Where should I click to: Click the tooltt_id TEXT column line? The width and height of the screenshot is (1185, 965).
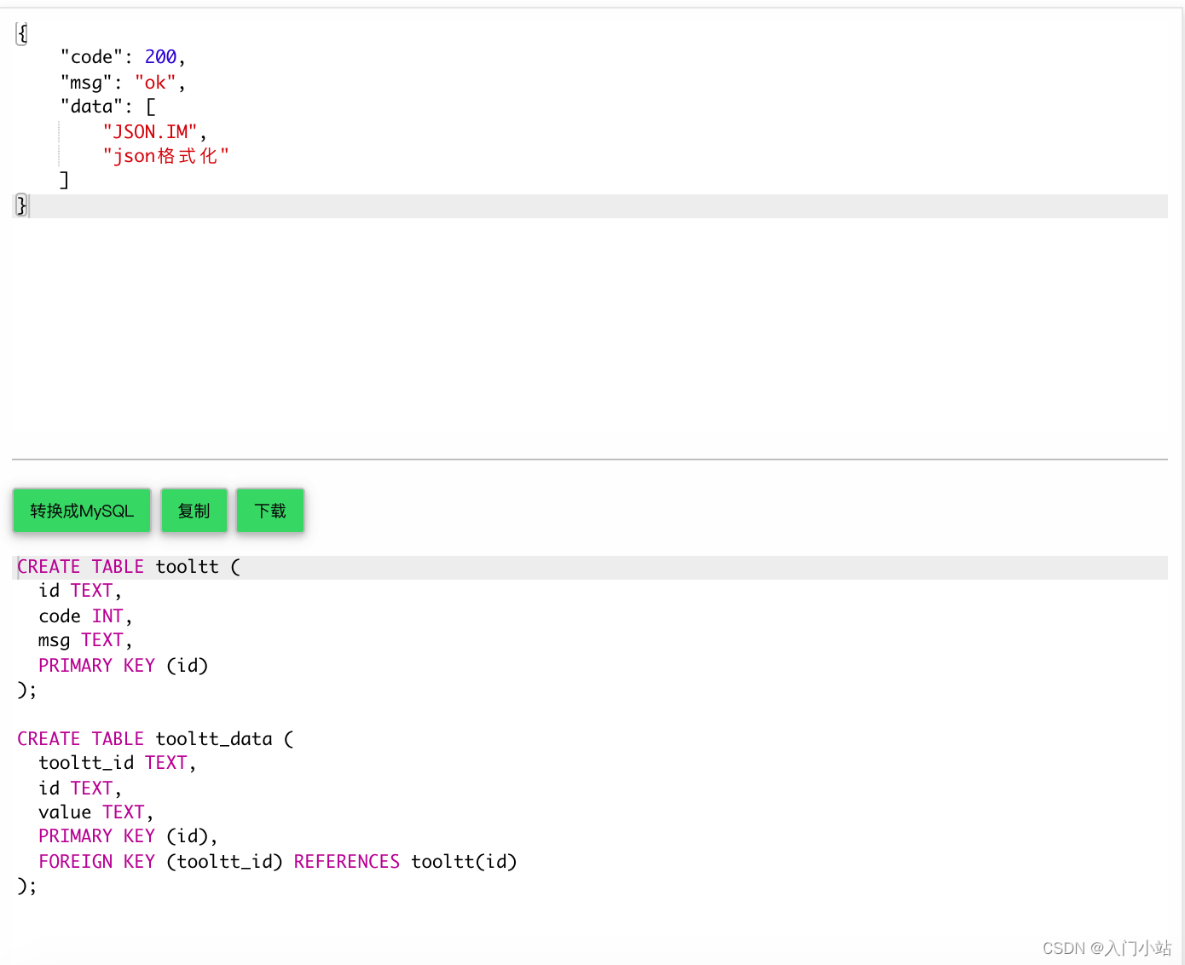[118, 763]
